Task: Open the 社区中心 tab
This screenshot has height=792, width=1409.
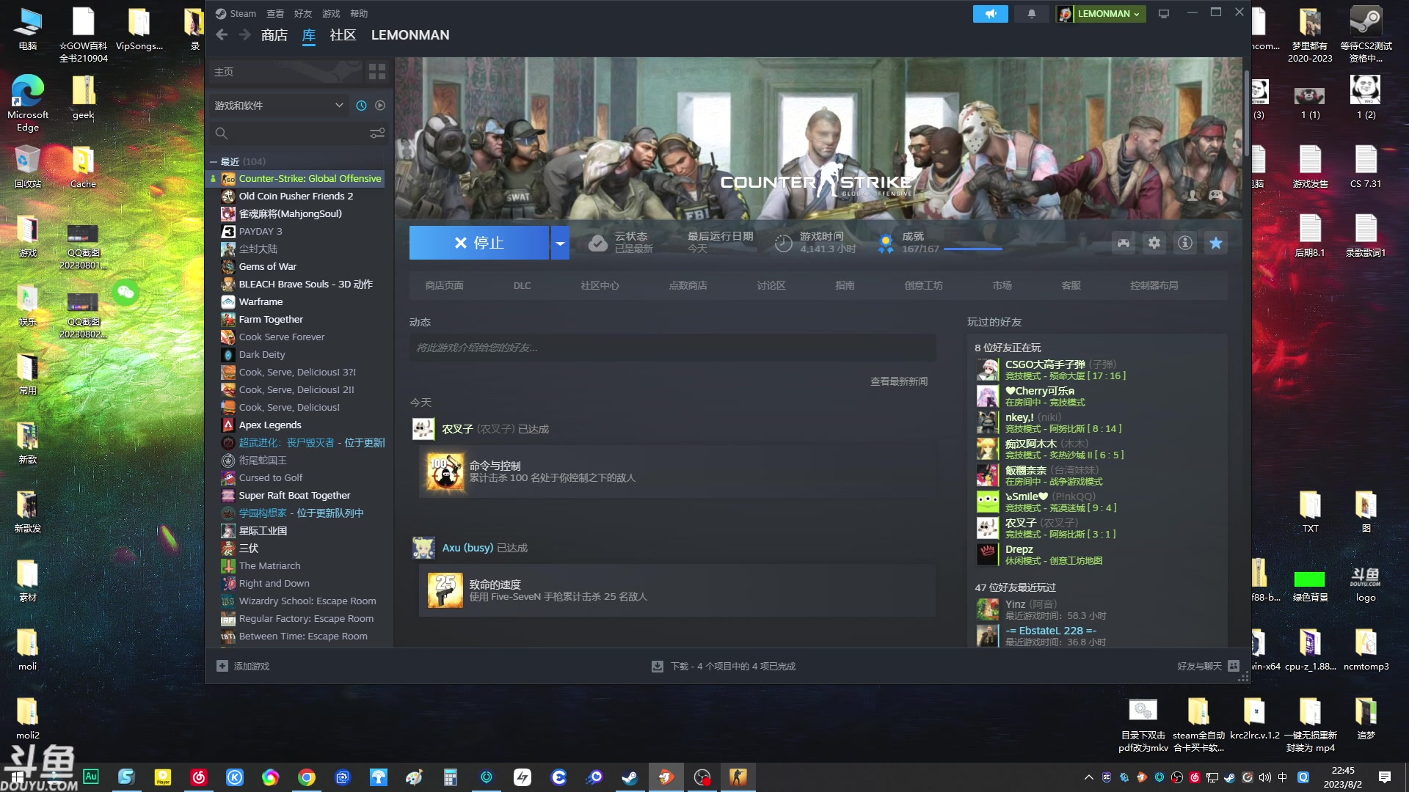Action: point(600,285)
